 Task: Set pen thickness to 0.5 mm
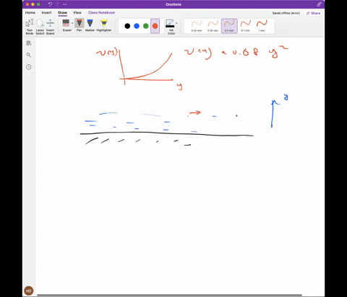(x=229, y=26)
